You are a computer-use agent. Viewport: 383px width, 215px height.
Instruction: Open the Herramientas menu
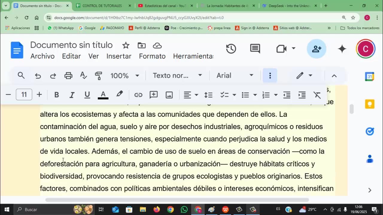click(x=193, y=56)
